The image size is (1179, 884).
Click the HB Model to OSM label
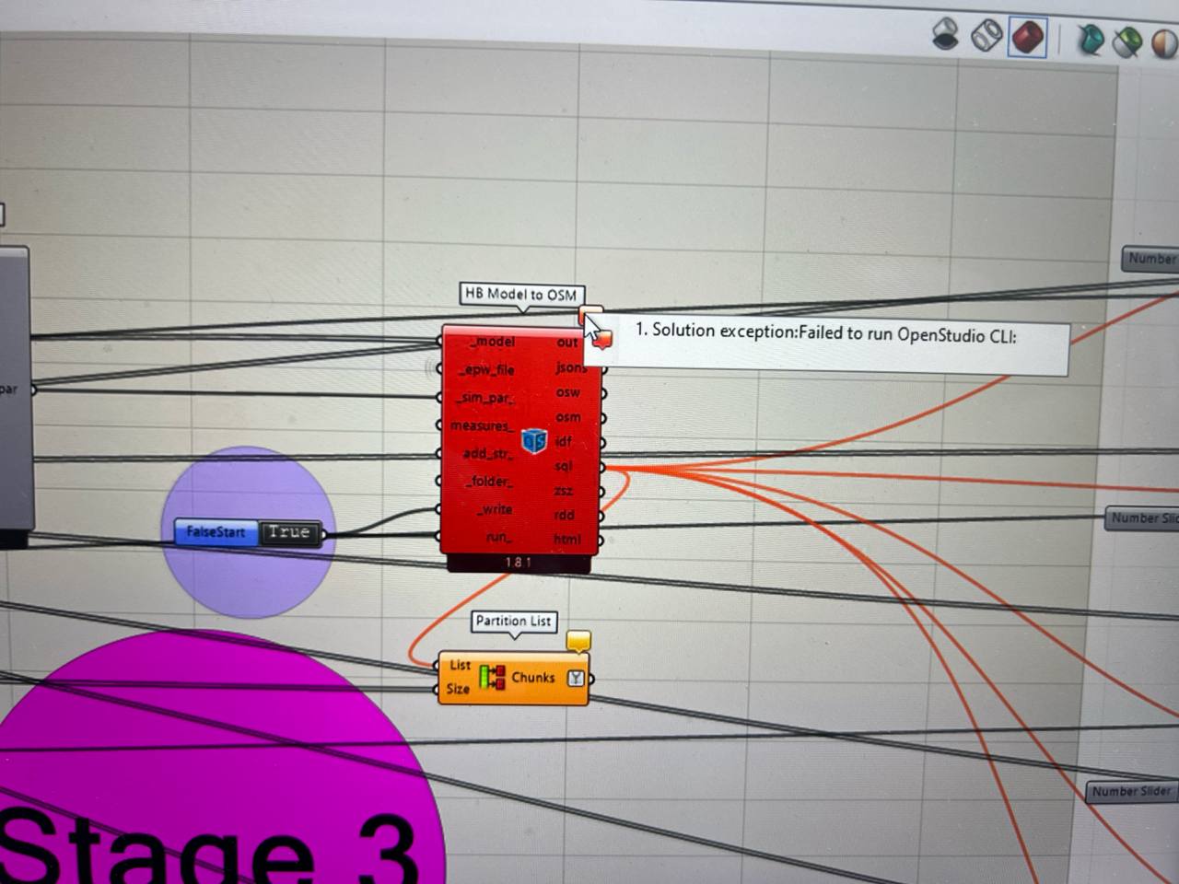point(520,294)
